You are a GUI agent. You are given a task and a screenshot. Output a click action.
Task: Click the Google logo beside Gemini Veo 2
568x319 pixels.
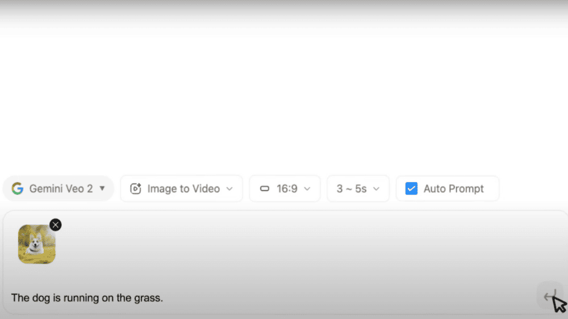(18, 188)
